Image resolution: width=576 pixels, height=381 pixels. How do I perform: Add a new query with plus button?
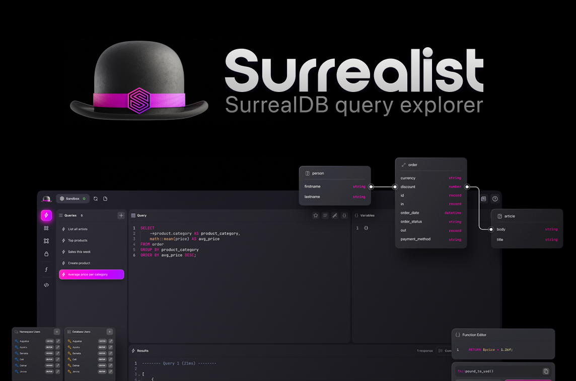[121, 215]
